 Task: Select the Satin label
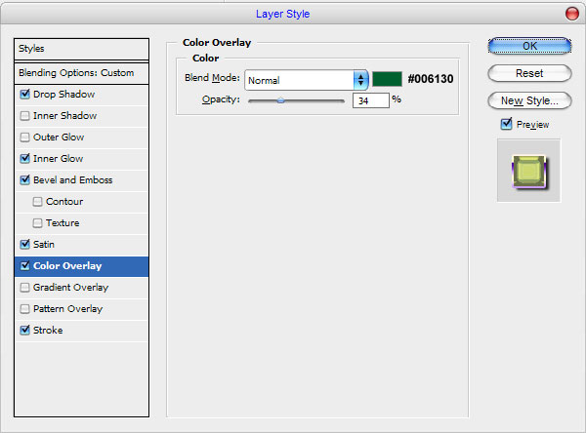click(x=44, y=244)
